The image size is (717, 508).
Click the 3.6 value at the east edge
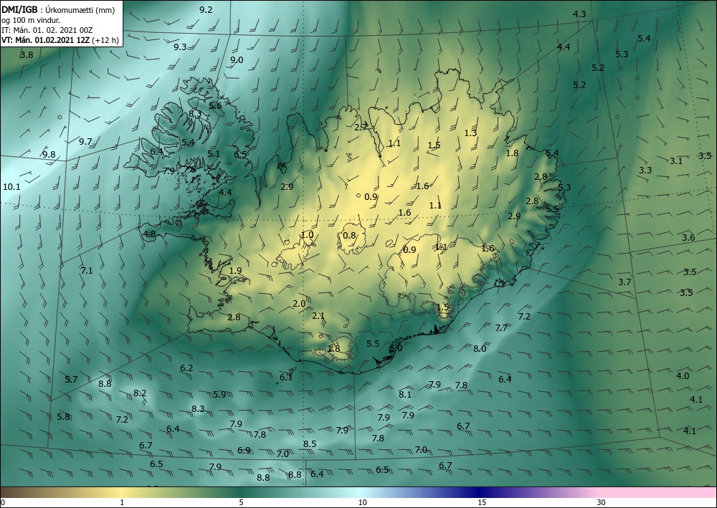[688, 238]
